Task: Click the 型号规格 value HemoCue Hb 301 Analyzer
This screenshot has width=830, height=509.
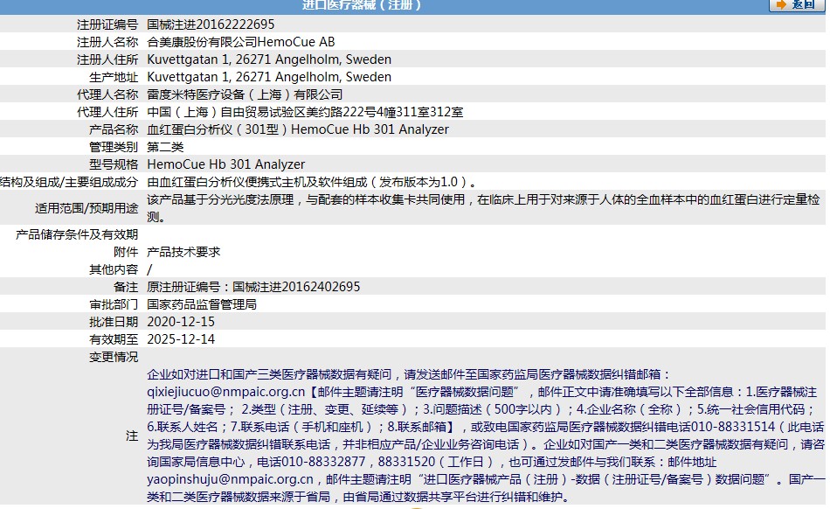Action: pos(226,164)
